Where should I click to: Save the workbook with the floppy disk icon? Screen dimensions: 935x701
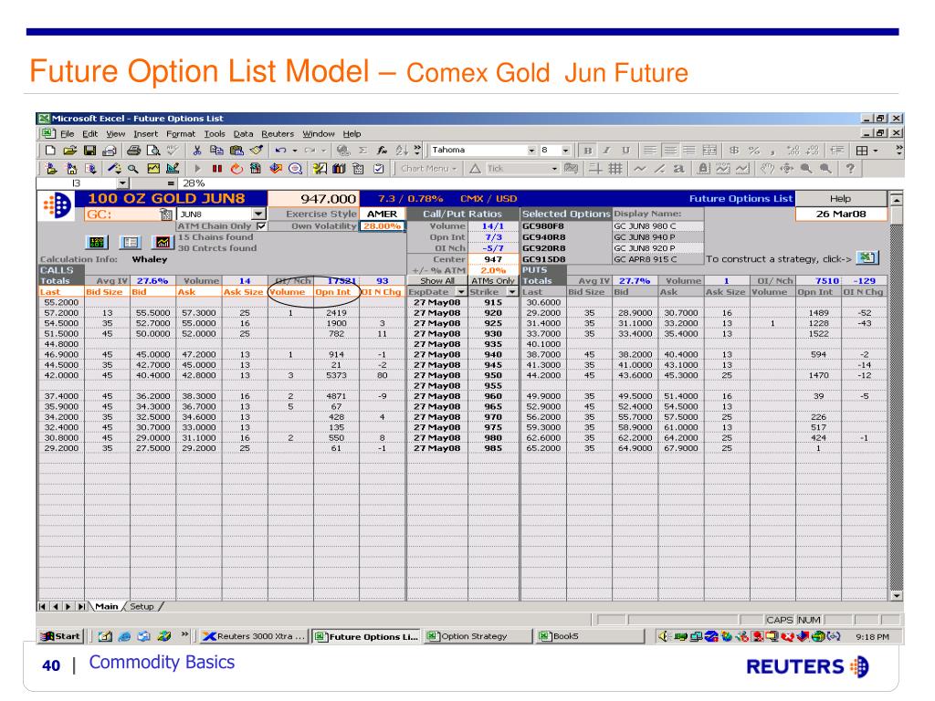89,151
